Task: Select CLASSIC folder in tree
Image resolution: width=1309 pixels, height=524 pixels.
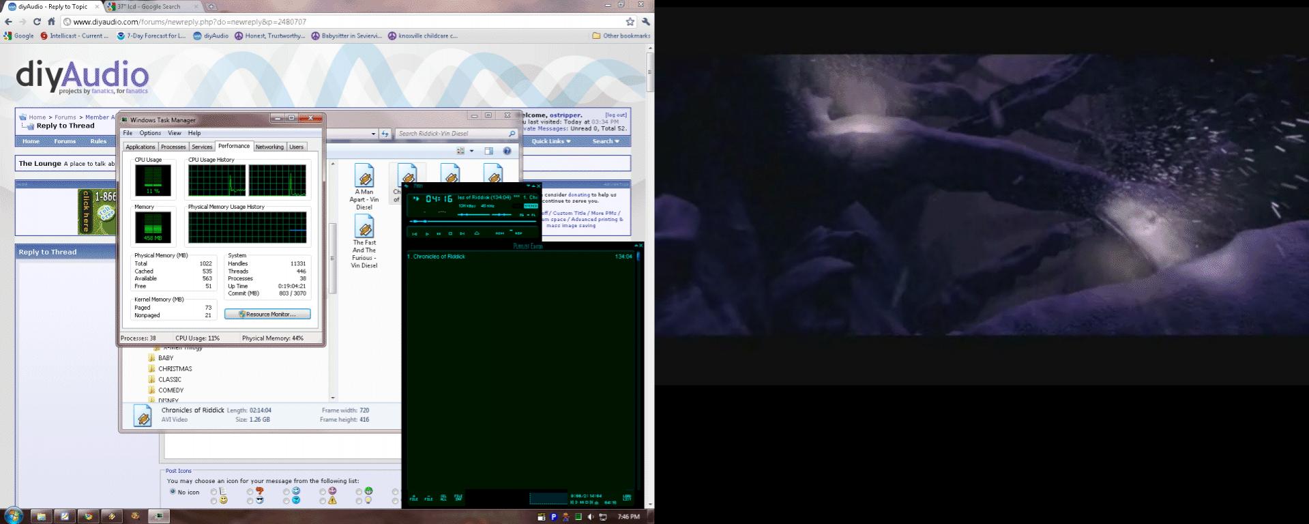Action: click(x=164, y=379)
